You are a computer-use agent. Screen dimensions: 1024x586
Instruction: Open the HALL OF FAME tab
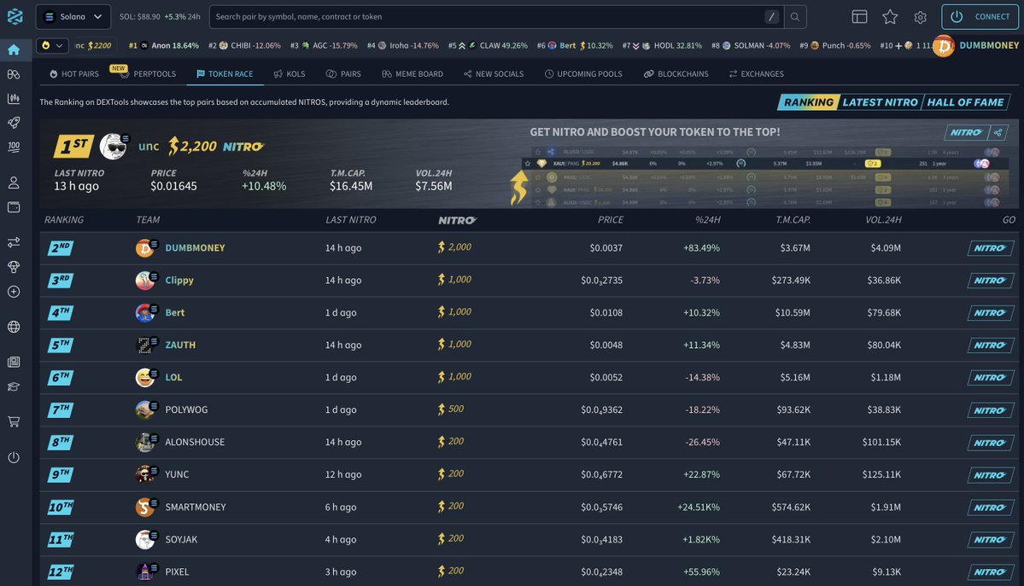pos(966,100)
